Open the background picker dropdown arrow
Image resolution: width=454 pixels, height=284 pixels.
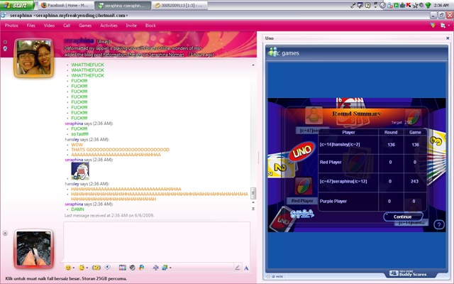(x=170, y=268)
